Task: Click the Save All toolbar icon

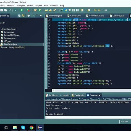Action: click(6, 10)
